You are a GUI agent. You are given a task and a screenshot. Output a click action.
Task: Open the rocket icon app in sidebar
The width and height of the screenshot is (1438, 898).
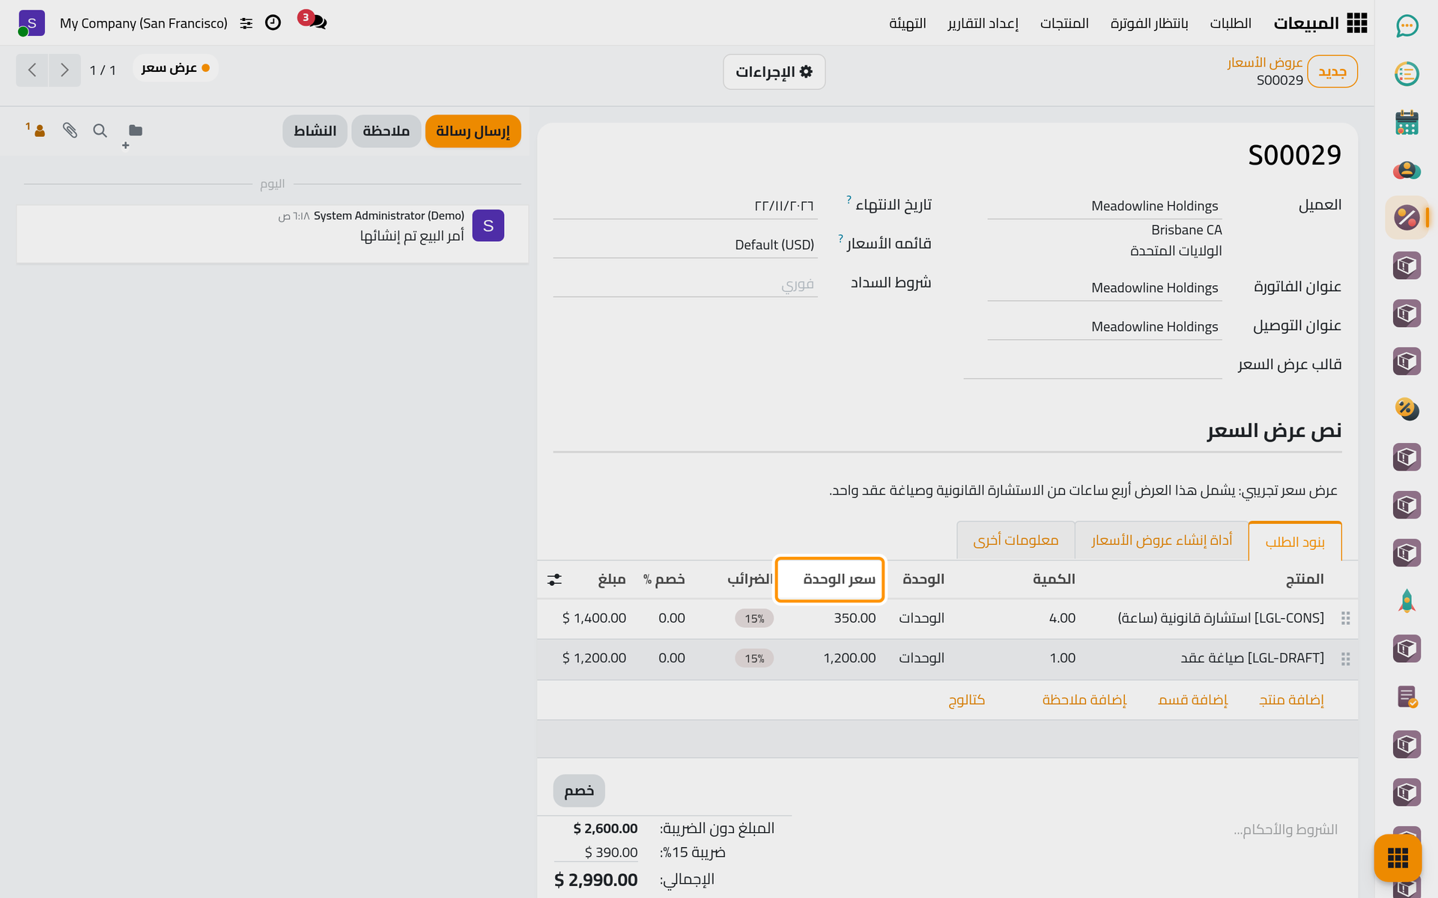tap(1407, 601)
